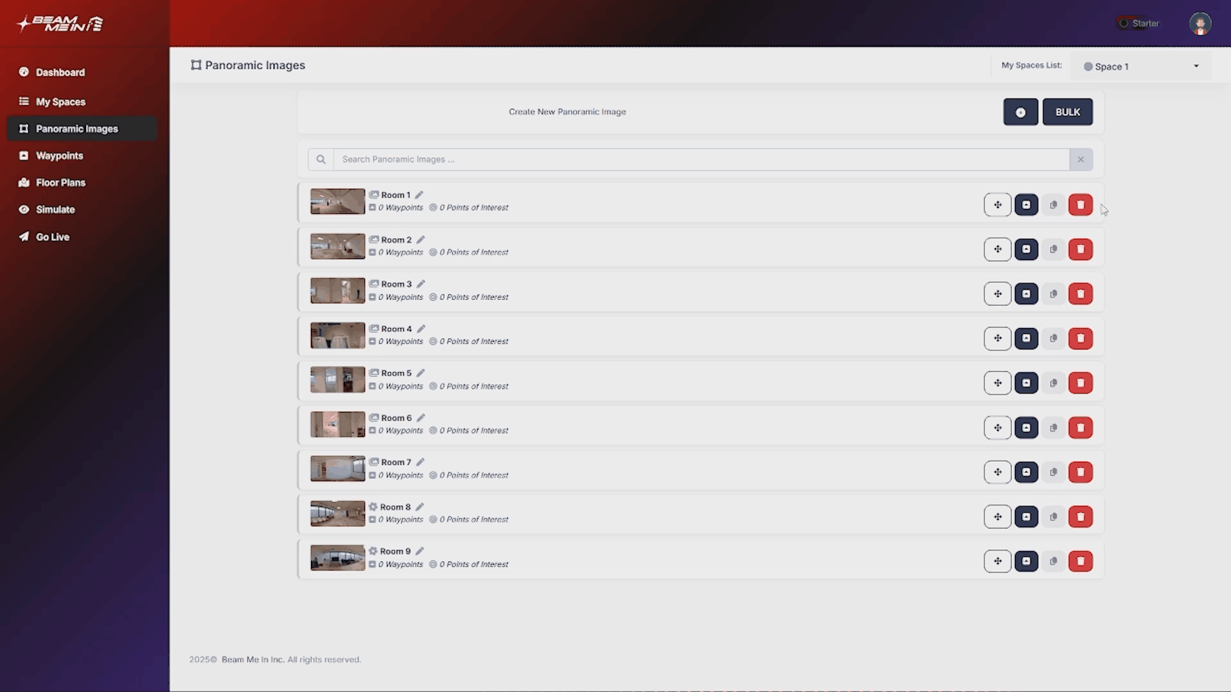Navigate to Simulate page
This screenshot has width=1231, height=692.
point(55,210)
